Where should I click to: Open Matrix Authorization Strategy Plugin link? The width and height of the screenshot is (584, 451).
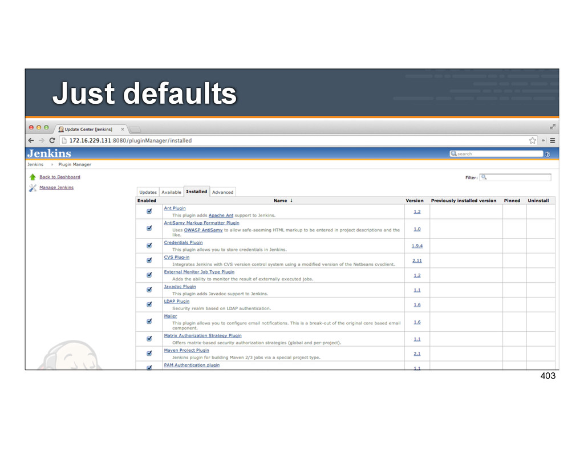click(x=202, y=336)
